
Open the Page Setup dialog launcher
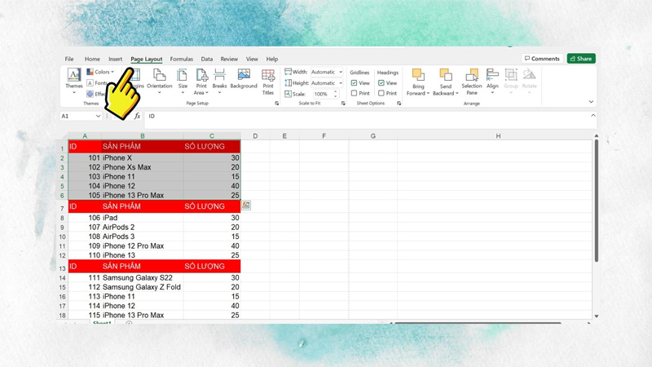[x=276, y=104]
